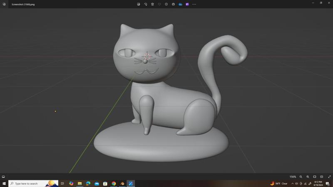Open the Windows Start menu

pyautogui.click(x=4, y=184)
